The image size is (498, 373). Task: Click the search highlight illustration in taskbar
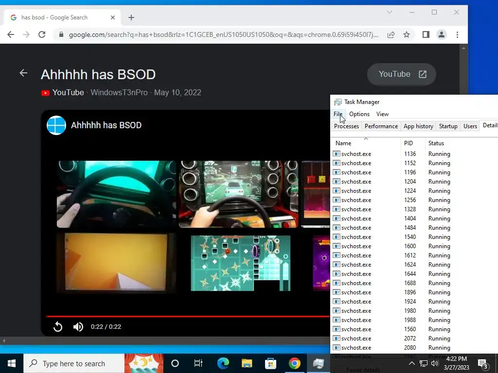click(144, 363)
